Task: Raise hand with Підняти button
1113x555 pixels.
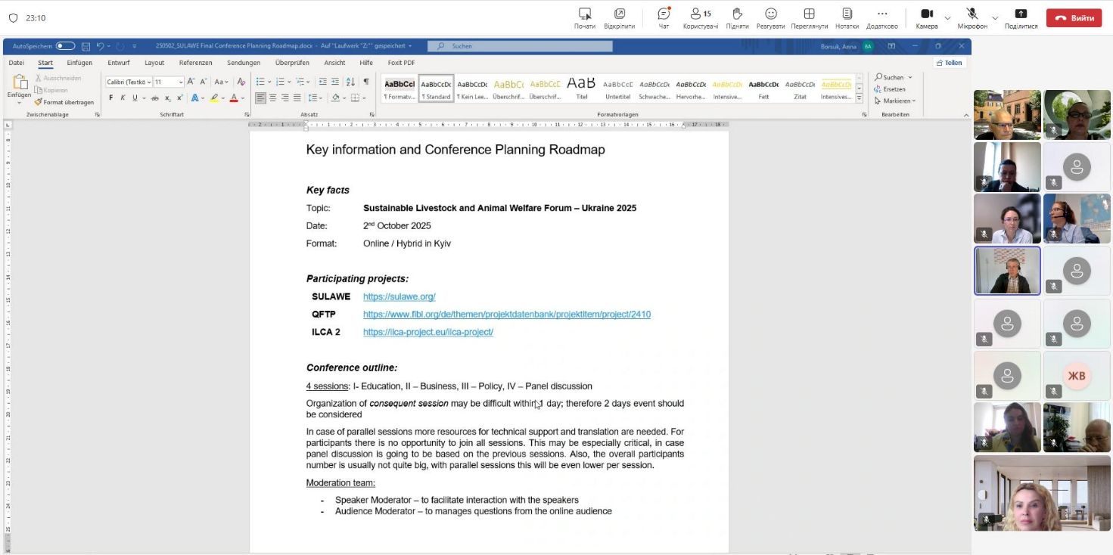Action: tap(737, 18)
